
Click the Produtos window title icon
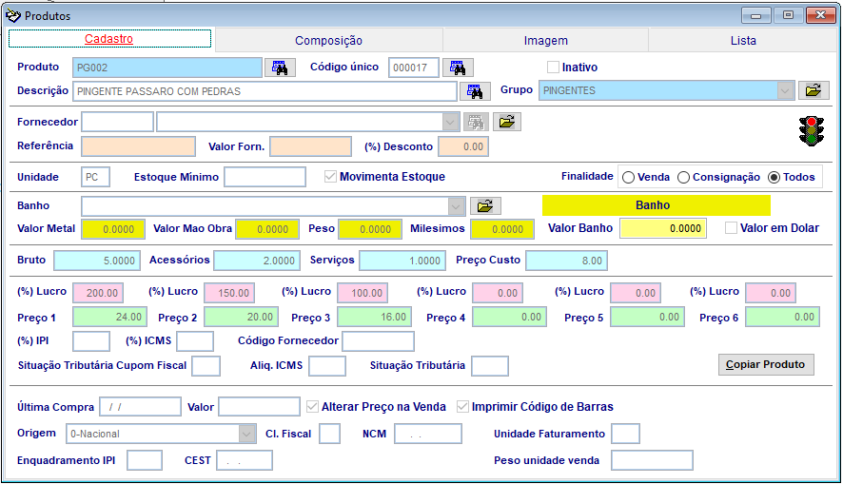tap(13, 15)
